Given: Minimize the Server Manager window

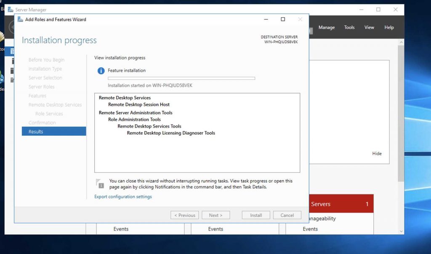Looking at the screenshot, I should click(x=361, y=9).
